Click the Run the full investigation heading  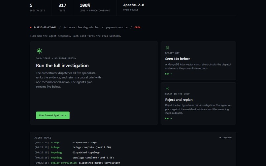tap(62, 66)
